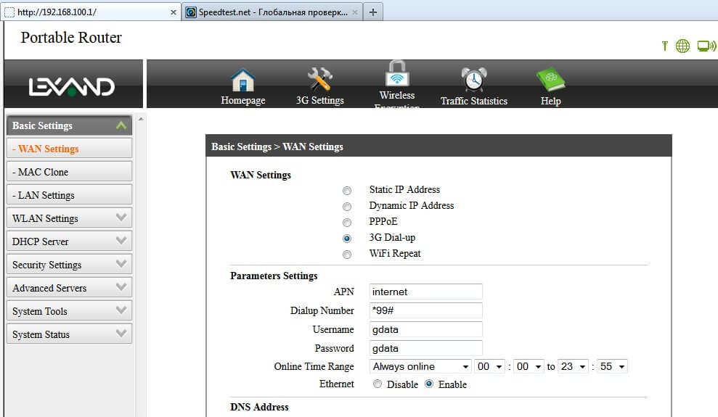Open a new browser tab
Image resolution: width=718 pixels, height=417 pixels.
372,12
